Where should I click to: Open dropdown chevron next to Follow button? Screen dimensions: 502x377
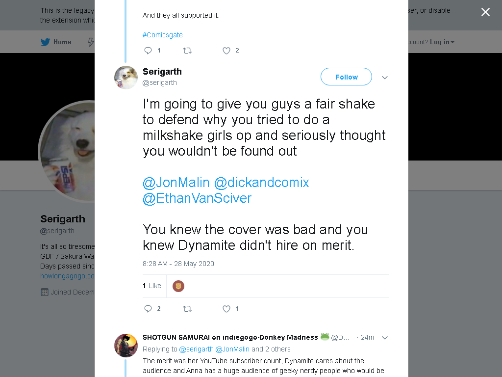[x=385, y=77]
